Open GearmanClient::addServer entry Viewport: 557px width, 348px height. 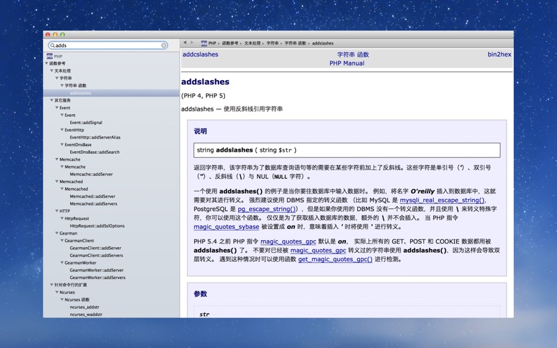95,248
